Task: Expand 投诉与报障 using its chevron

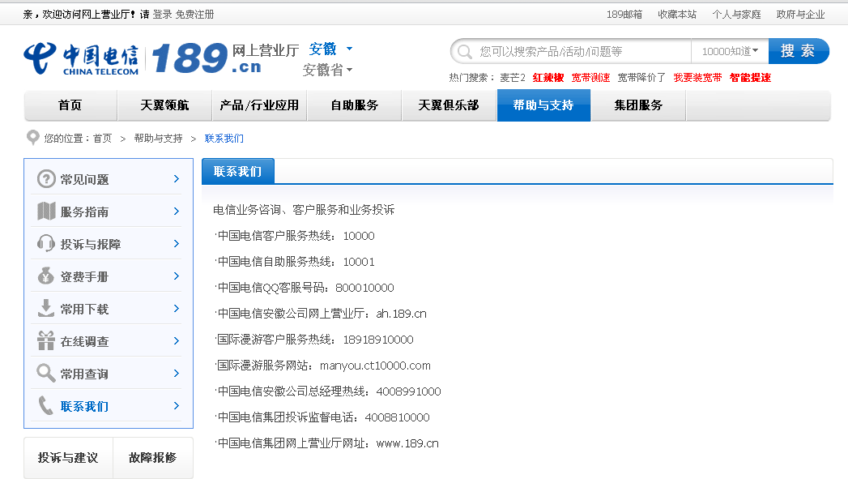Action: [x=177, y=244]
